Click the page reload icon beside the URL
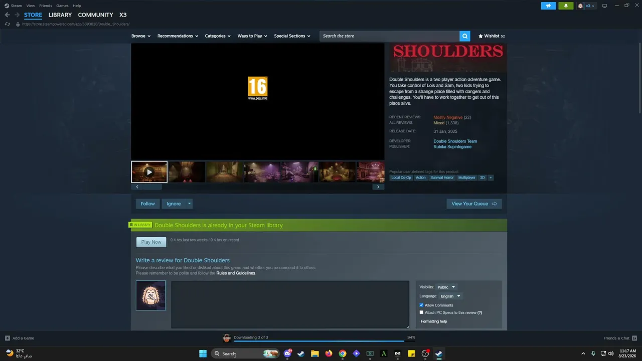The height and width of the screenshot is (361, 642). tap(7, 24)
